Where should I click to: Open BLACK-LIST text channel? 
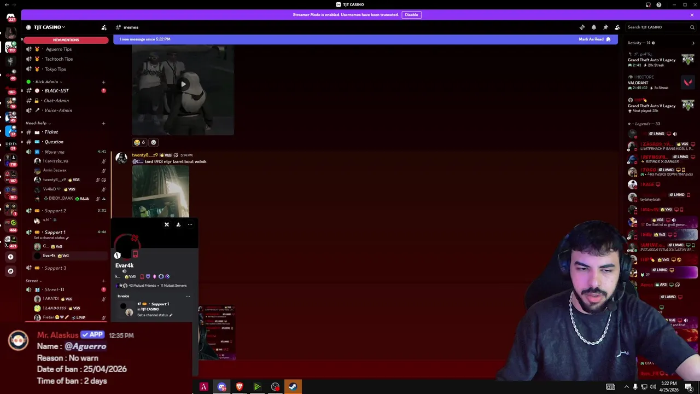[66, 90]
